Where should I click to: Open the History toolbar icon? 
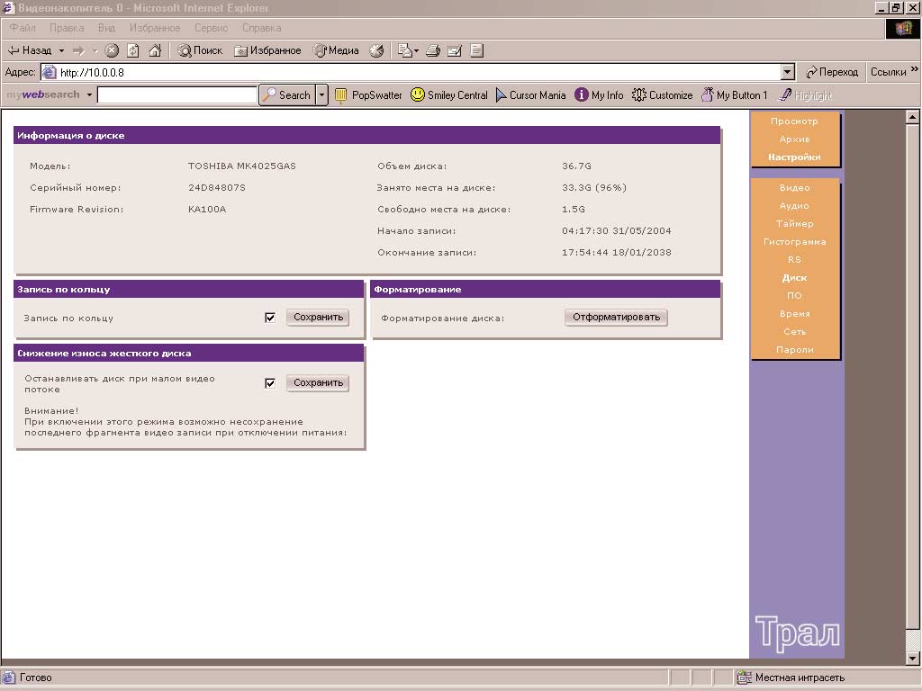pyautogui.click(x=376, y=50)
